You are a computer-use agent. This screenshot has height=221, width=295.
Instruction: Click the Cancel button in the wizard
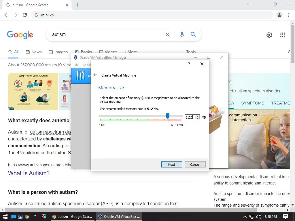point(195,164)
